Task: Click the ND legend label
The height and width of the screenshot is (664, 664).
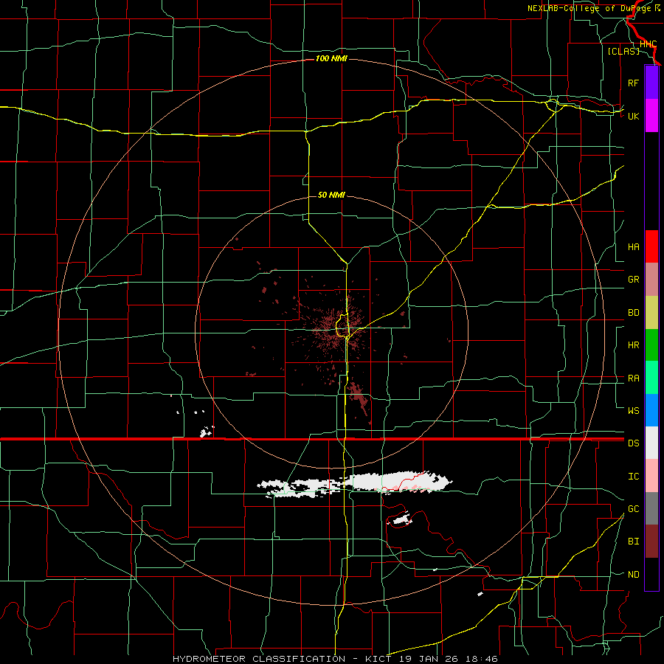Action: pos(633,575)
